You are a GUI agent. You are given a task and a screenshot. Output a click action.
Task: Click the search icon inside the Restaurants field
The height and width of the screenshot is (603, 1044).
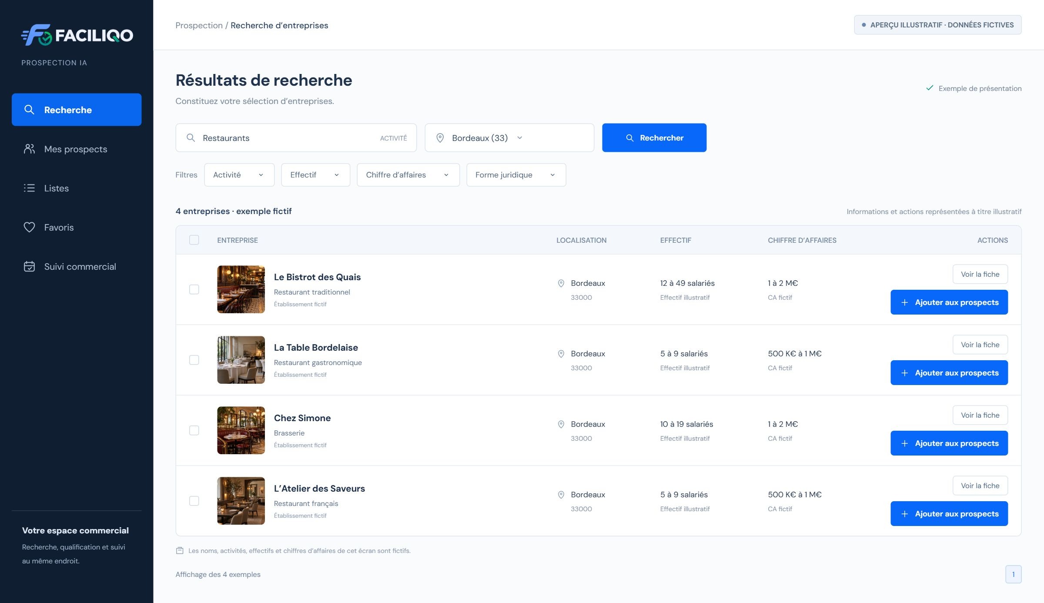click(x=191, y=137)
